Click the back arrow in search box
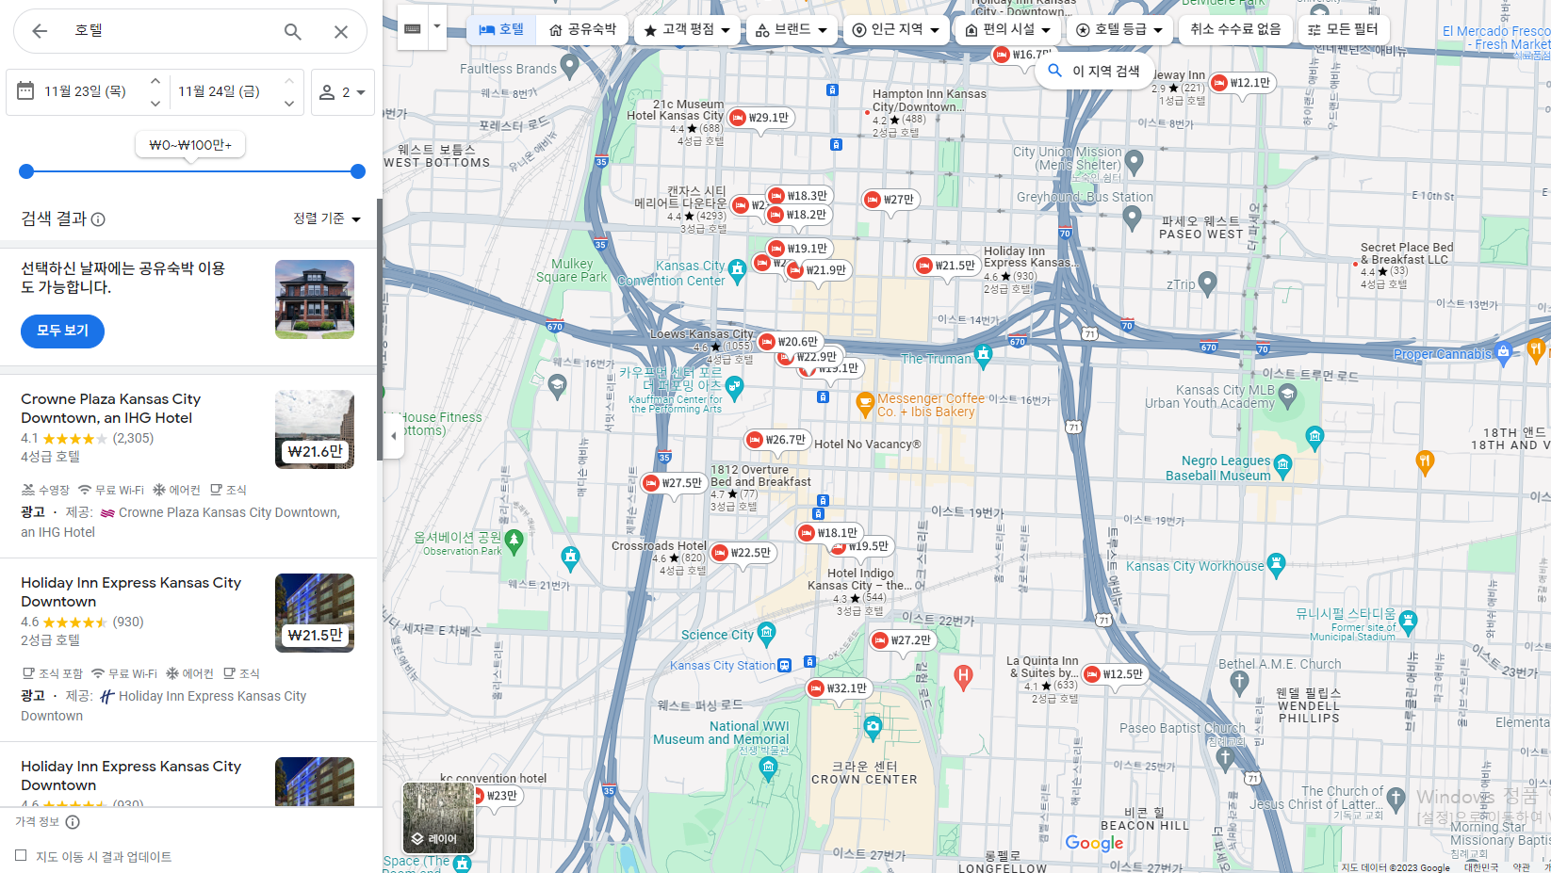 (40, 31)
